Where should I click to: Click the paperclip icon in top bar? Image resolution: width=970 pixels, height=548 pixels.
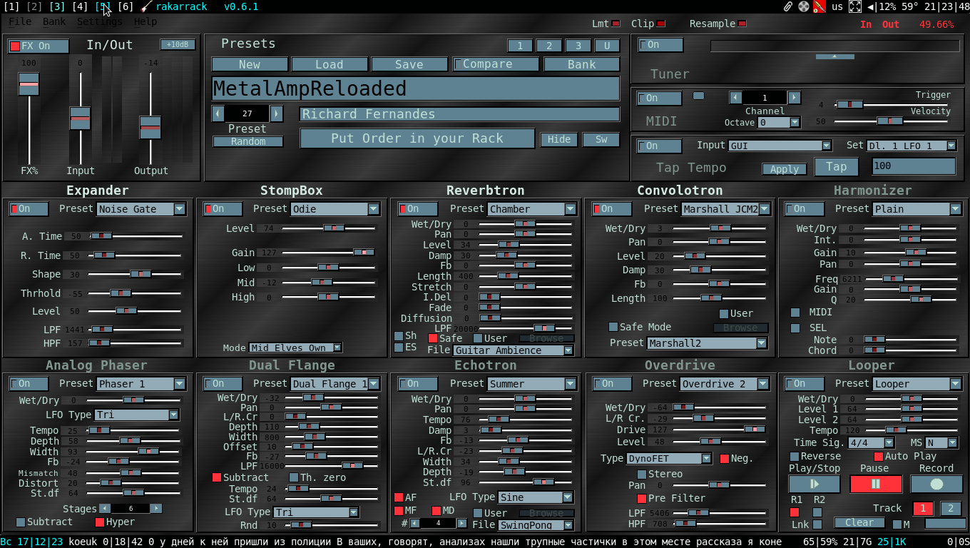tap(788, 6)
